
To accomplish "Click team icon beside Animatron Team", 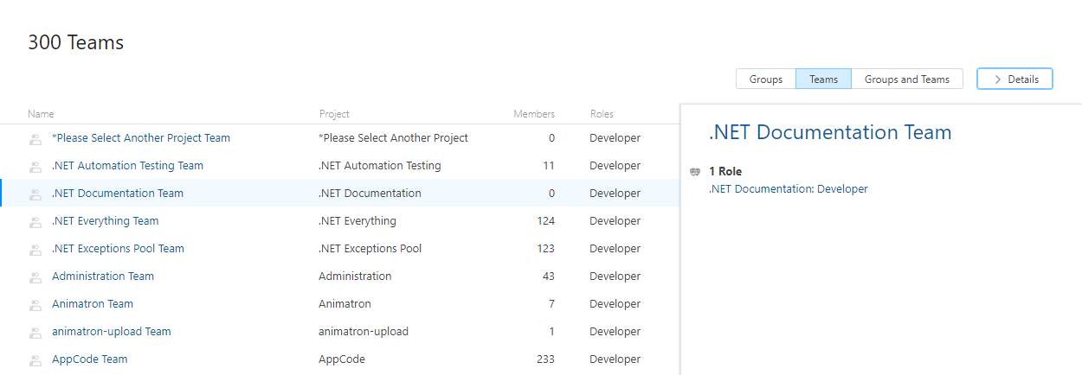I will (x=35, y=305).
